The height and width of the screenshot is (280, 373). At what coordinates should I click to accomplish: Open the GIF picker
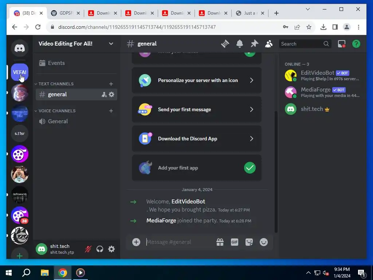(235, 242)
